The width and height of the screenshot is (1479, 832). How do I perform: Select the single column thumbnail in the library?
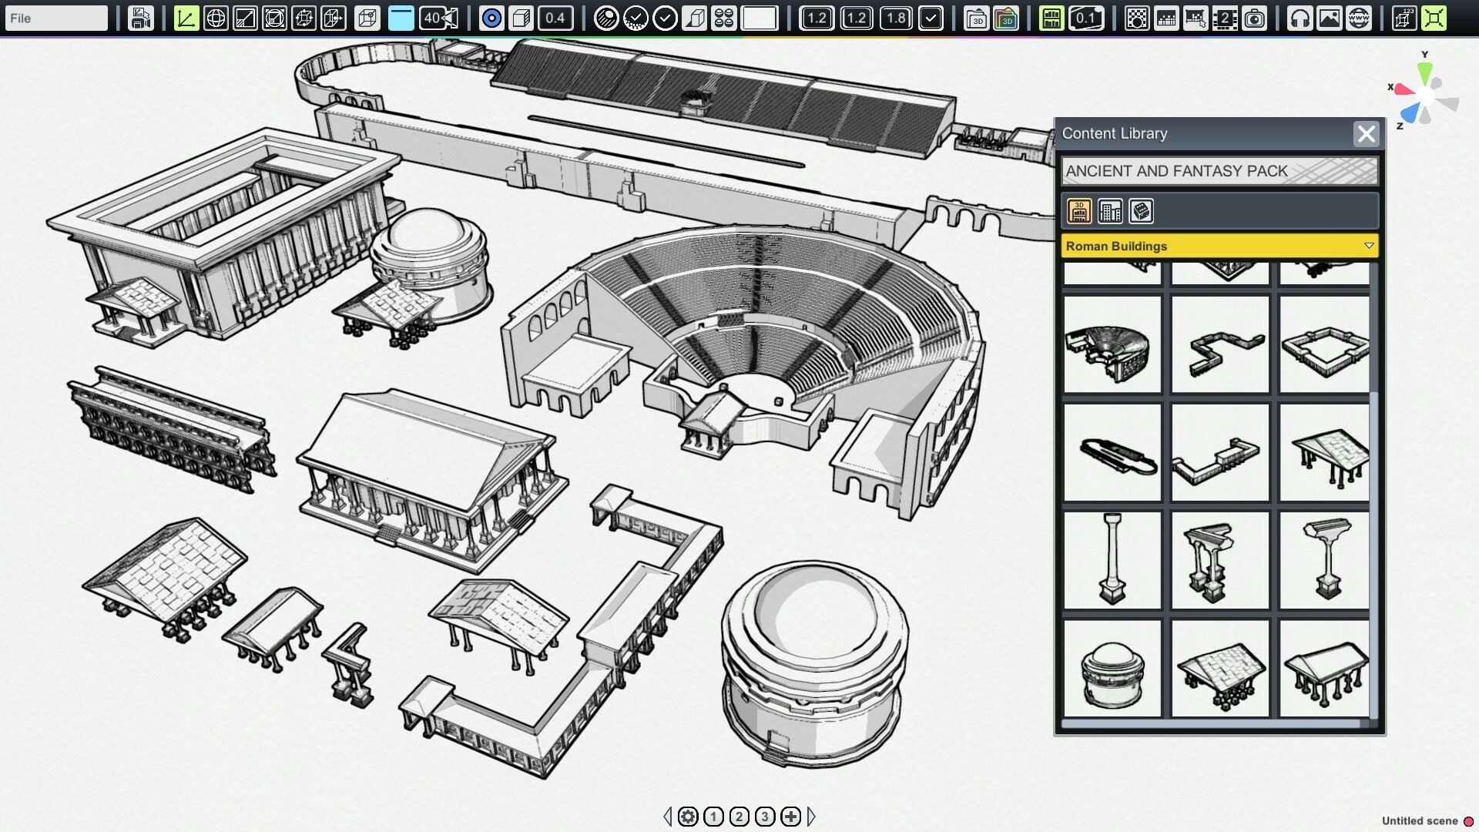pos(1112,560)
